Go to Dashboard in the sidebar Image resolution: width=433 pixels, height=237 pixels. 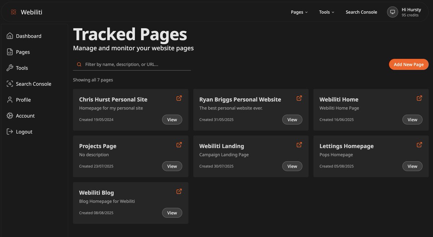(x=29, y=36)
